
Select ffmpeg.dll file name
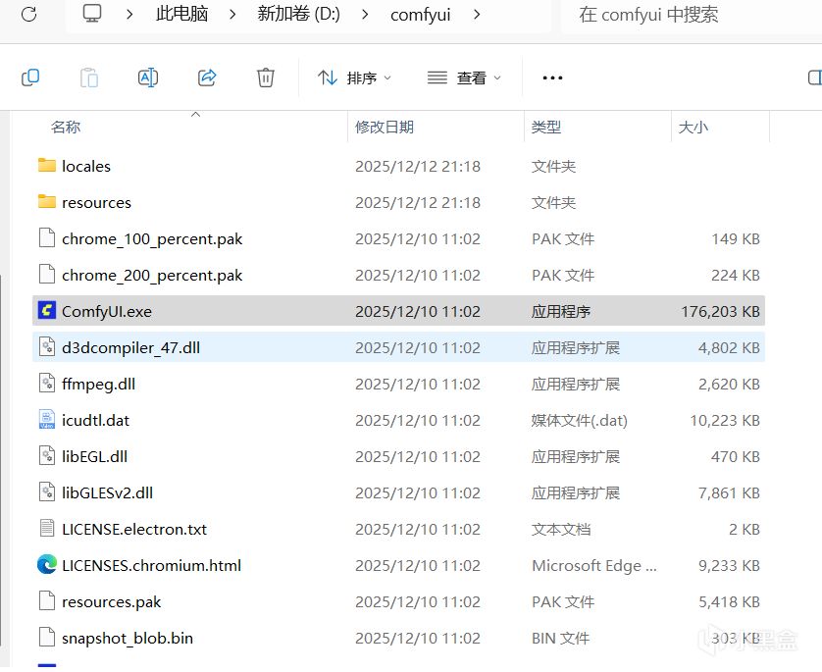pos(98,385)
